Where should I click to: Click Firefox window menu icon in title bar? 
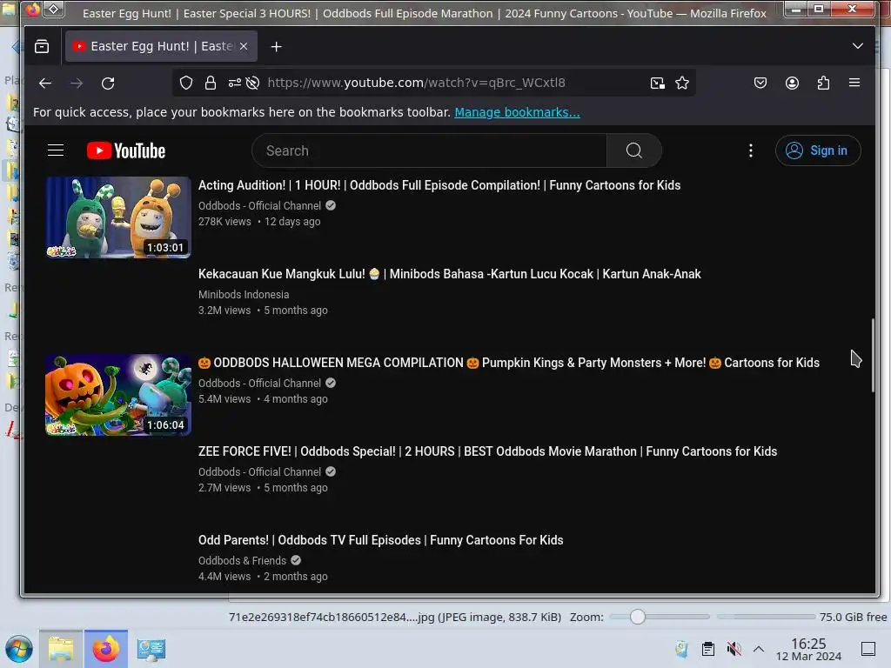click(33, 10)
